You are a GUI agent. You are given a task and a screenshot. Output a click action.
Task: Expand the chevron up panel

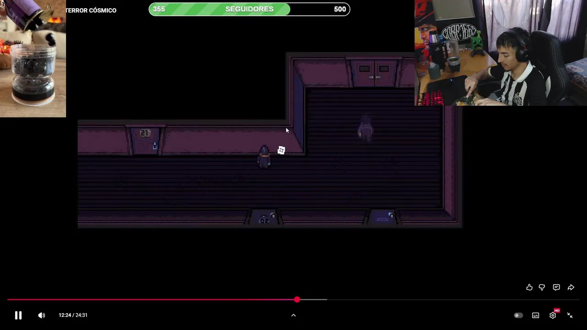click(293, 315)
